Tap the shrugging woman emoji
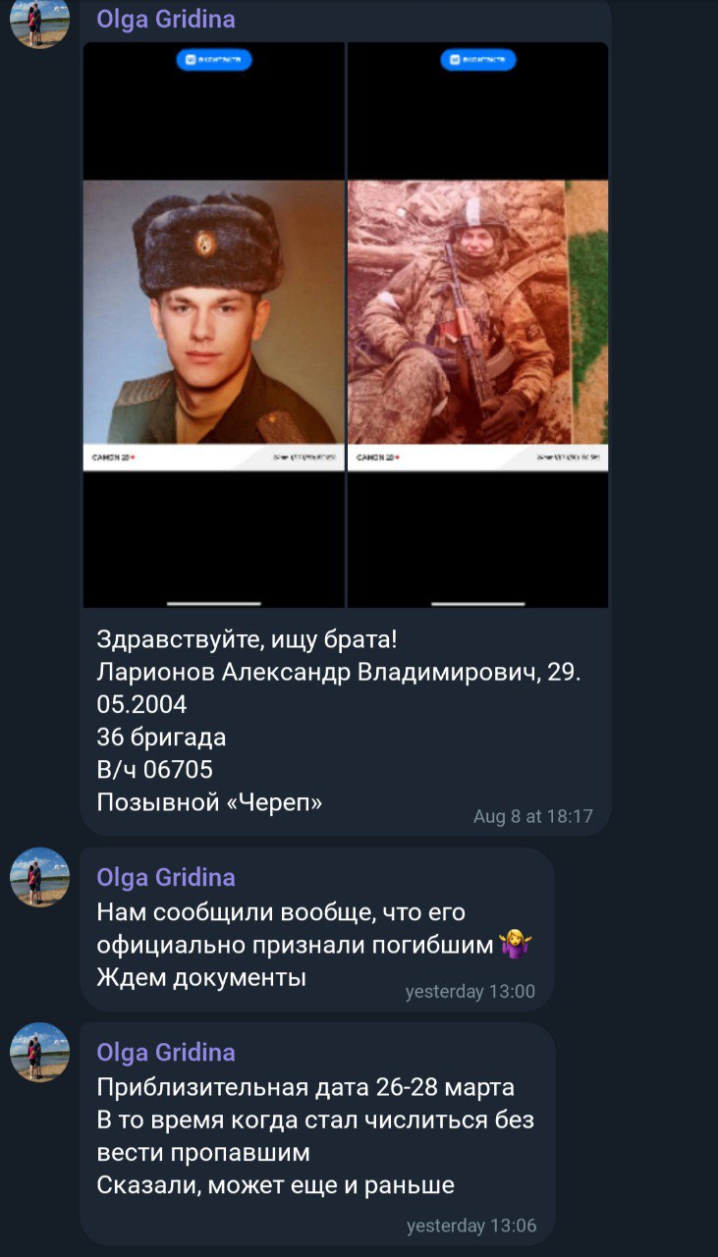 [x=515, y=945]
